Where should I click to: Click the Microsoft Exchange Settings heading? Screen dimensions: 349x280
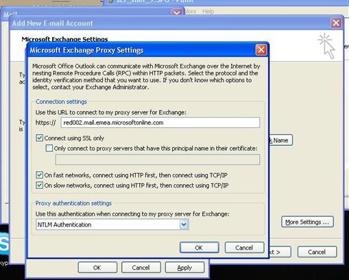[x=64, y=39]
